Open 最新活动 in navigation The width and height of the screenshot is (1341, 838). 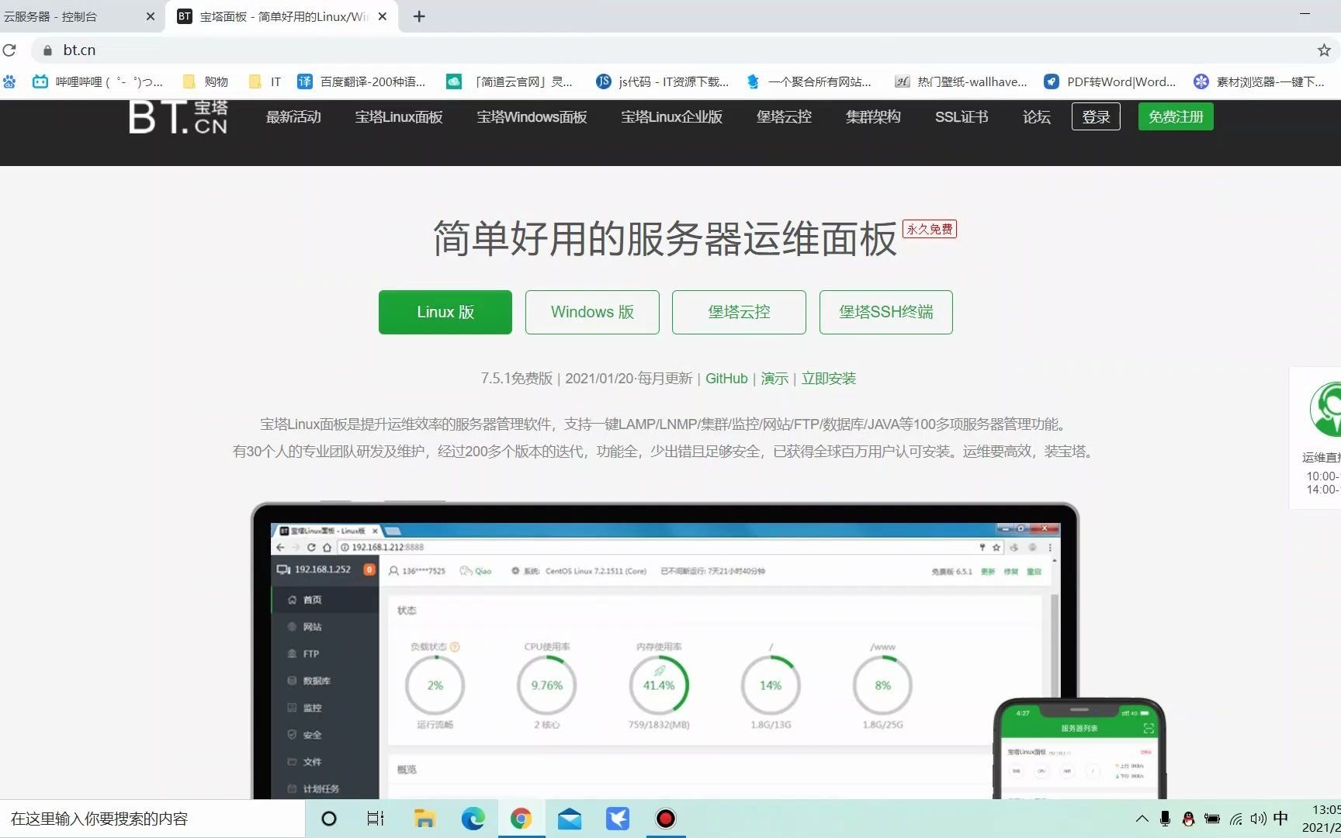click(x=293, y=117)
